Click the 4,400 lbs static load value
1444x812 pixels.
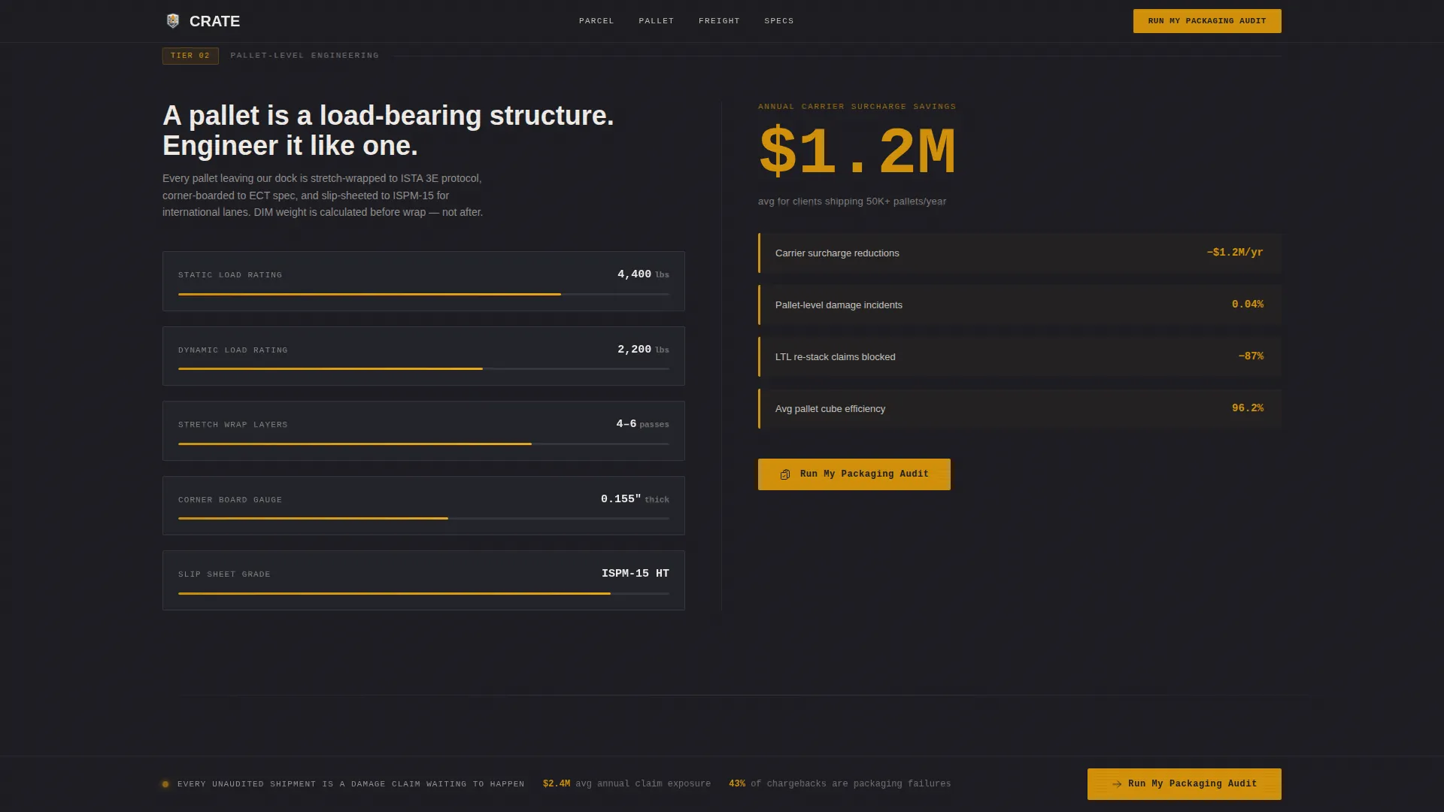tap(643, 274)
